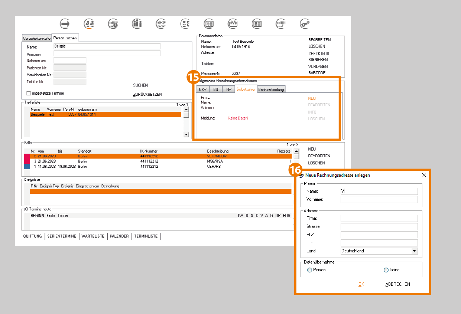The height and width of the screenshot is (314, 461).
Task: Select the keine radio button
Action: point(386,270)
